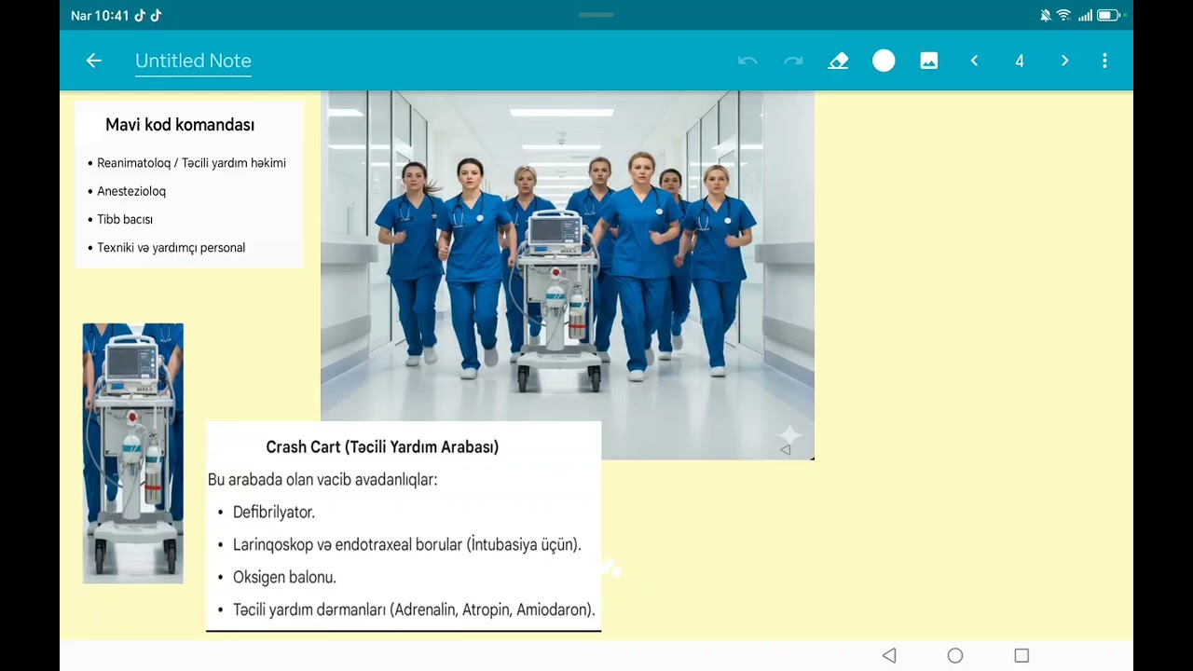Go to the next page
This screenshot has height=671, width=1193.
click(x=1065, y=61)
